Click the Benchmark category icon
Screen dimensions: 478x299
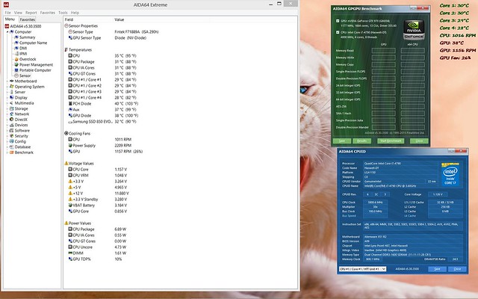coord(12,152)
